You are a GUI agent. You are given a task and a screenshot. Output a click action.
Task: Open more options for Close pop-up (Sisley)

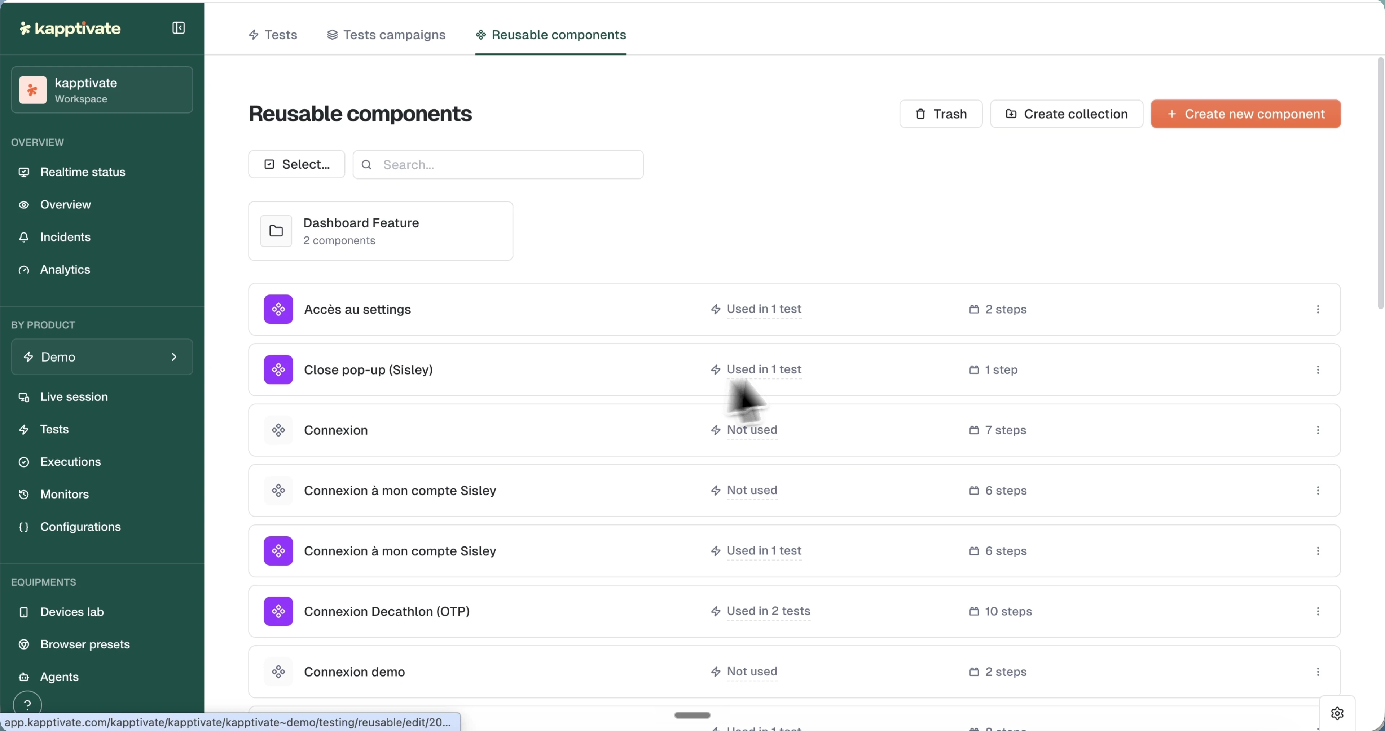[1318, 370]
